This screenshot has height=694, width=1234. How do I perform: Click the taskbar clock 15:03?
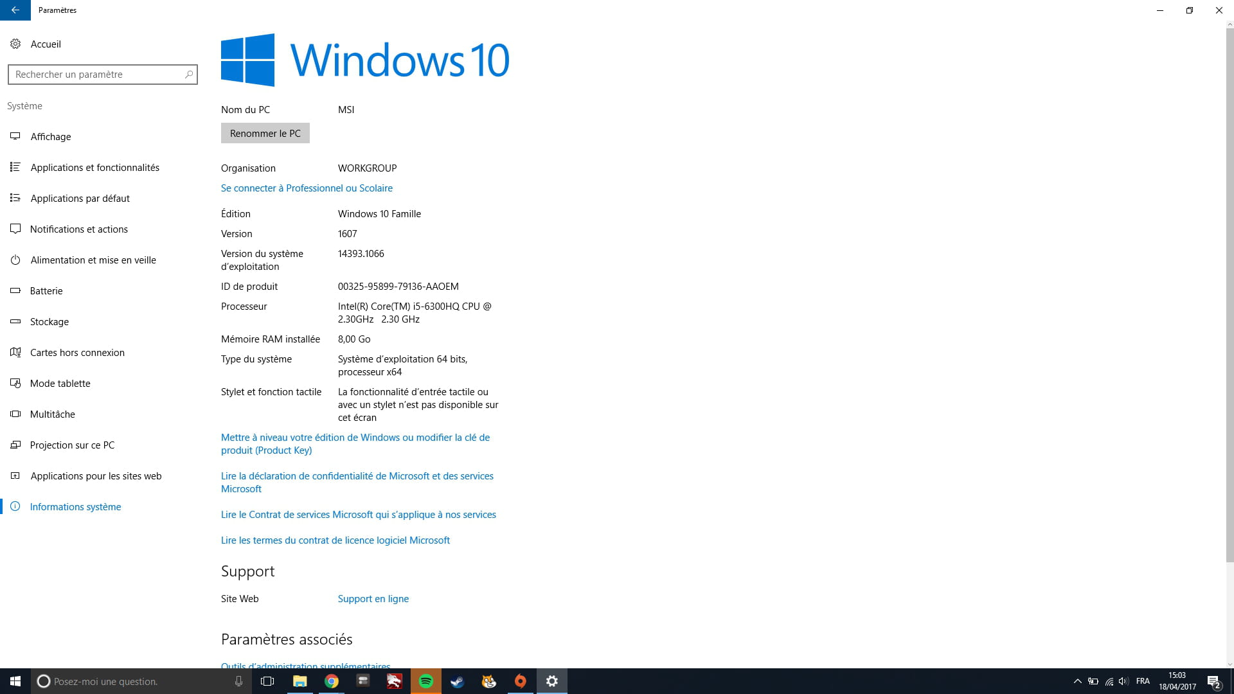coord(1177,681)
